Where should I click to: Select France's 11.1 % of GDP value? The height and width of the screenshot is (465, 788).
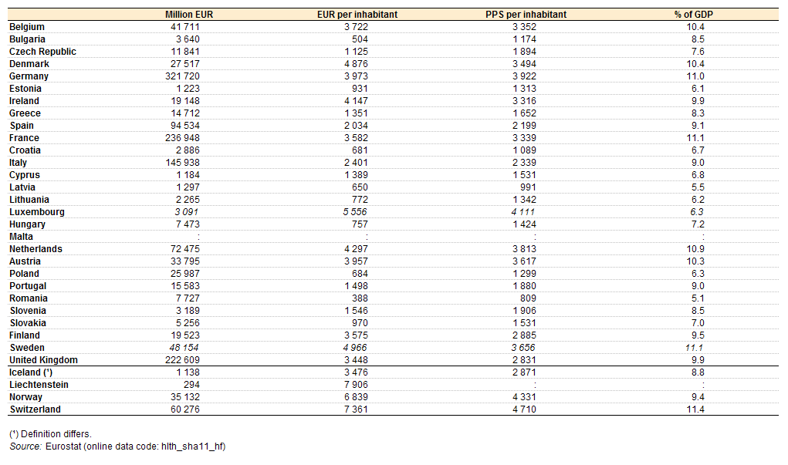[x=697, y=138]
